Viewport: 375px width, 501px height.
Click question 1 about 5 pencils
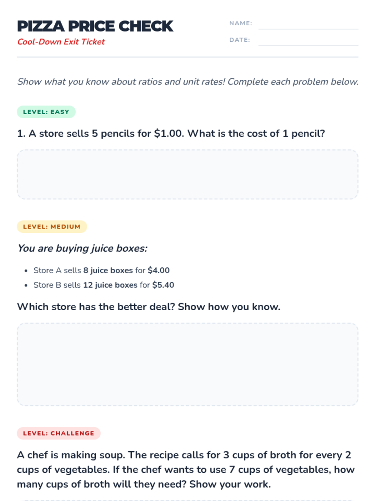(x=171, y=134)
